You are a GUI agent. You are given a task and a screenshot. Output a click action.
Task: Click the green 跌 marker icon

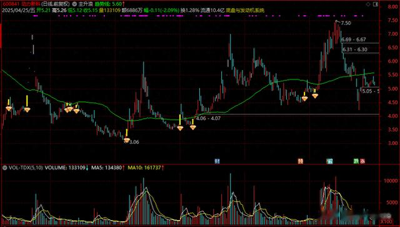[356, 161]
